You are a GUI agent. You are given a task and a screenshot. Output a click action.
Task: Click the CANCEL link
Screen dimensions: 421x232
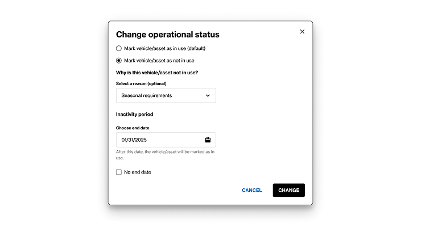click(x=251, y=190)
